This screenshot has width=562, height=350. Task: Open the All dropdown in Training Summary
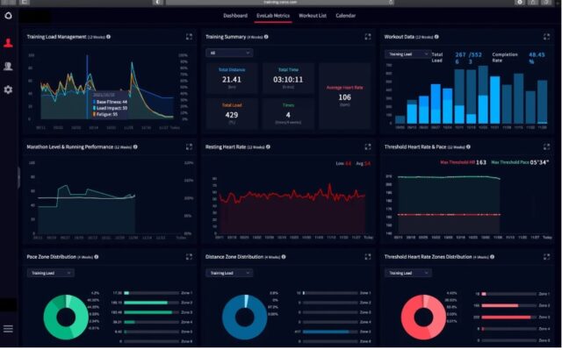[x=229, y=53]
